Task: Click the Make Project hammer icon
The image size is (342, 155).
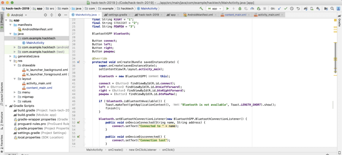Action: pos(201,9)
